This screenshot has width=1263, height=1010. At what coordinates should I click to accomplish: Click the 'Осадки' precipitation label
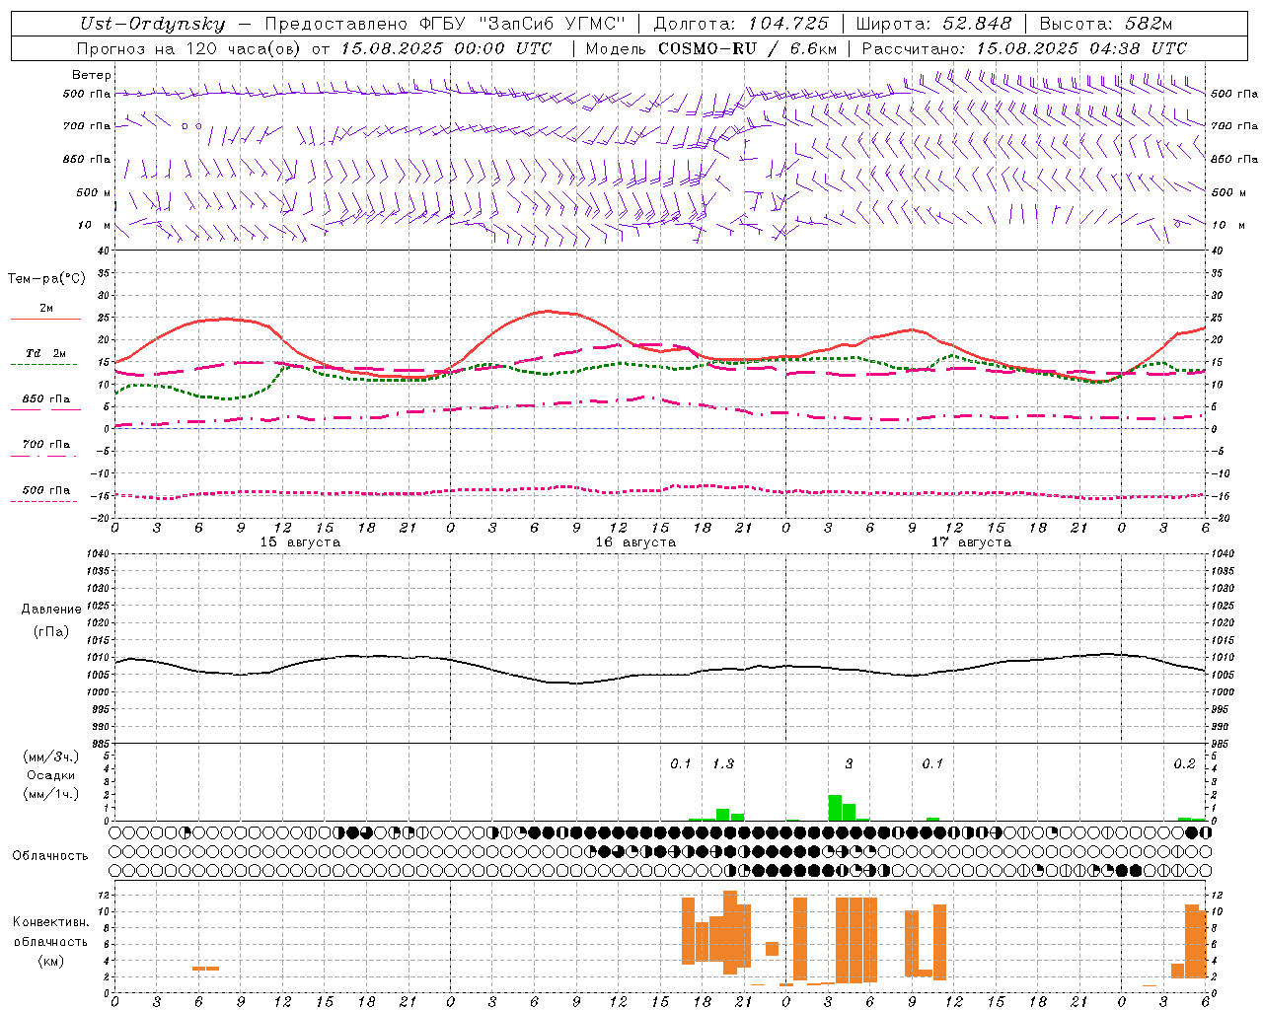(x=51, y=775)
